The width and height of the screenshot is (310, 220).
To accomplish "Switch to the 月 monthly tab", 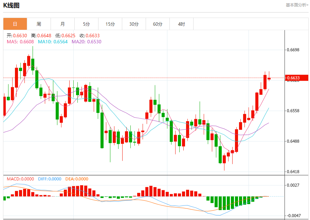I will pyautogui.click(x=63, y=24).
